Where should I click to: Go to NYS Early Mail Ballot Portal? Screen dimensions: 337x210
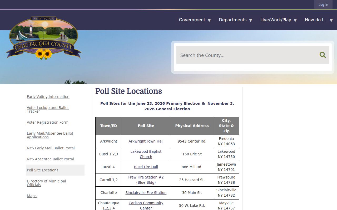coord(51,148)
